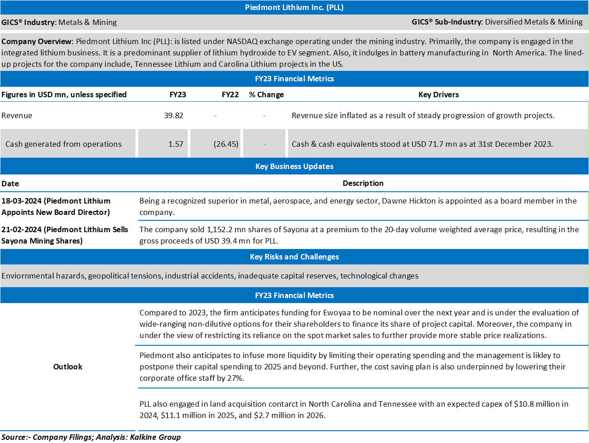The image size is (589, 443).
Task: Click the cash FY22 value "(26.45)"
Action: (x=226, y=144)
